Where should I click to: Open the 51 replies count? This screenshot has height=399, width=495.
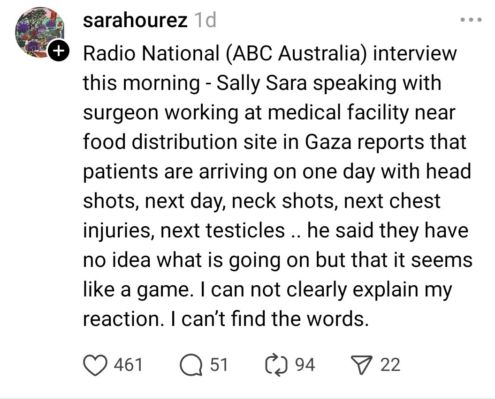coord(218,364)
